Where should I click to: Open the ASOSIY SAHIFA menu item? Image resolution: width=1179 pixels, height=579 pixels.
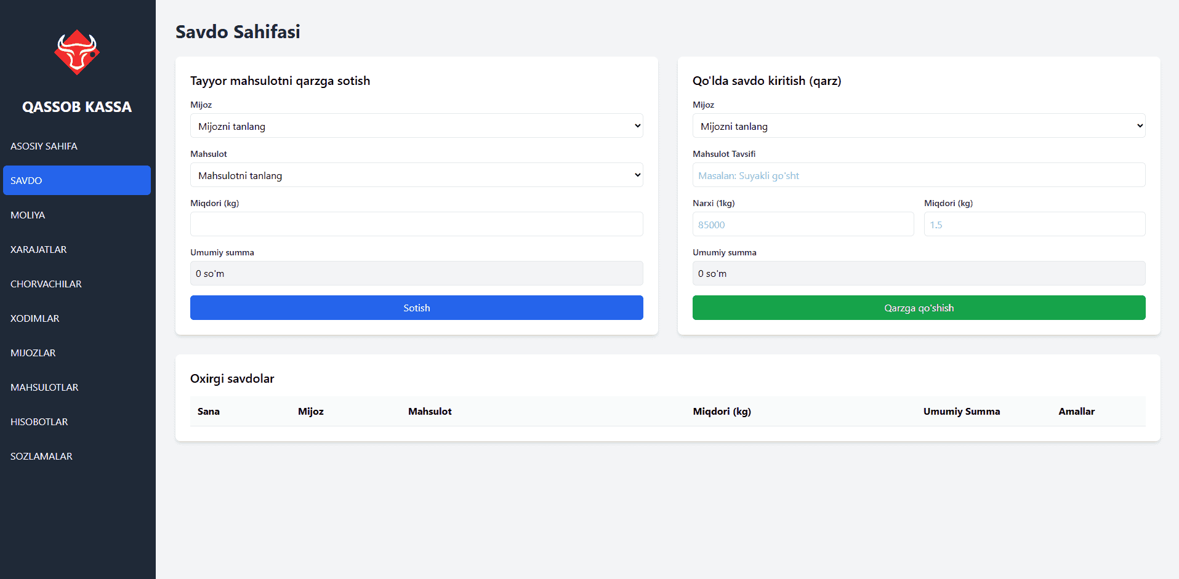(44, 146)
